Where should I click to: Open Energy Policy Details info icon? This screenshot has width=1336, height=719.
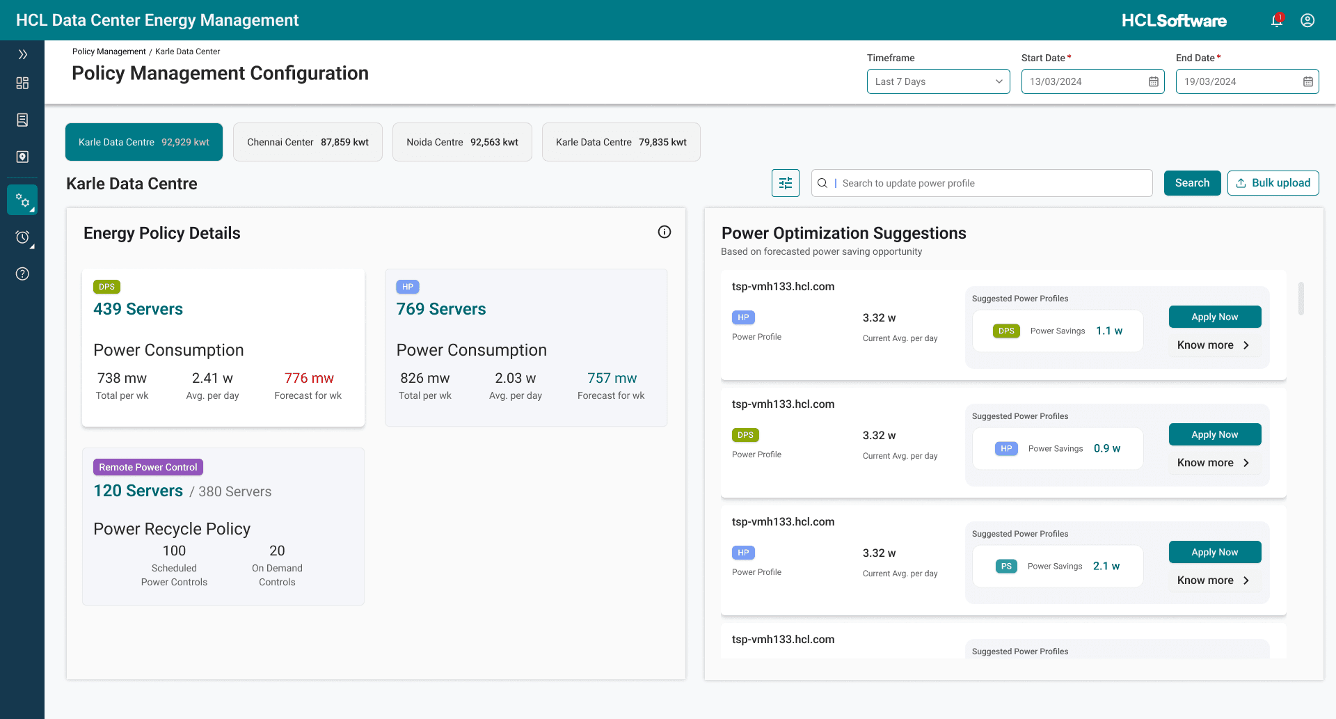click(x=665, y=232)
